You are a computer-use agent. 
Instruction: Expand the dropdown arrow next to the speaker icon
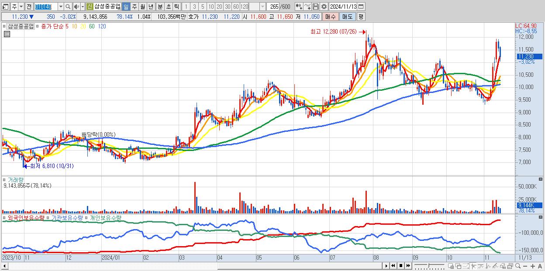click(x=82, y=7)
